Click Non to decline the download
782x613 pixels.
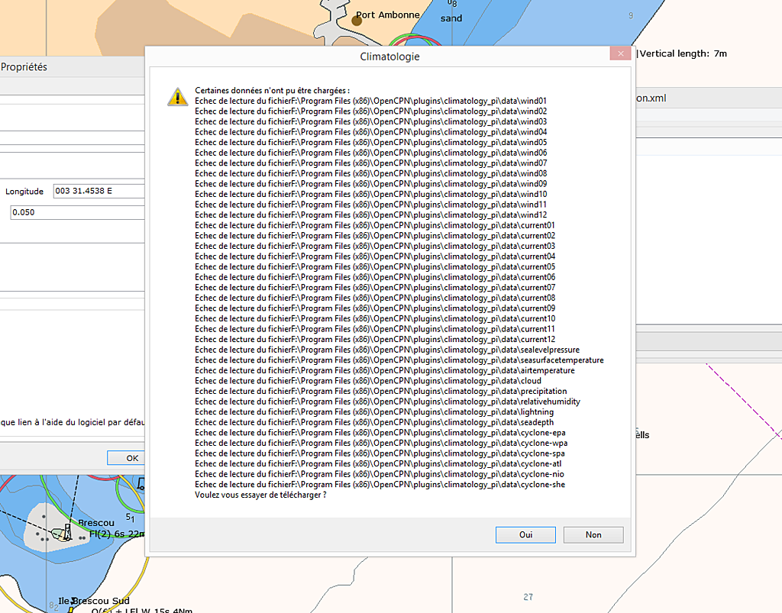click(593, 535)
